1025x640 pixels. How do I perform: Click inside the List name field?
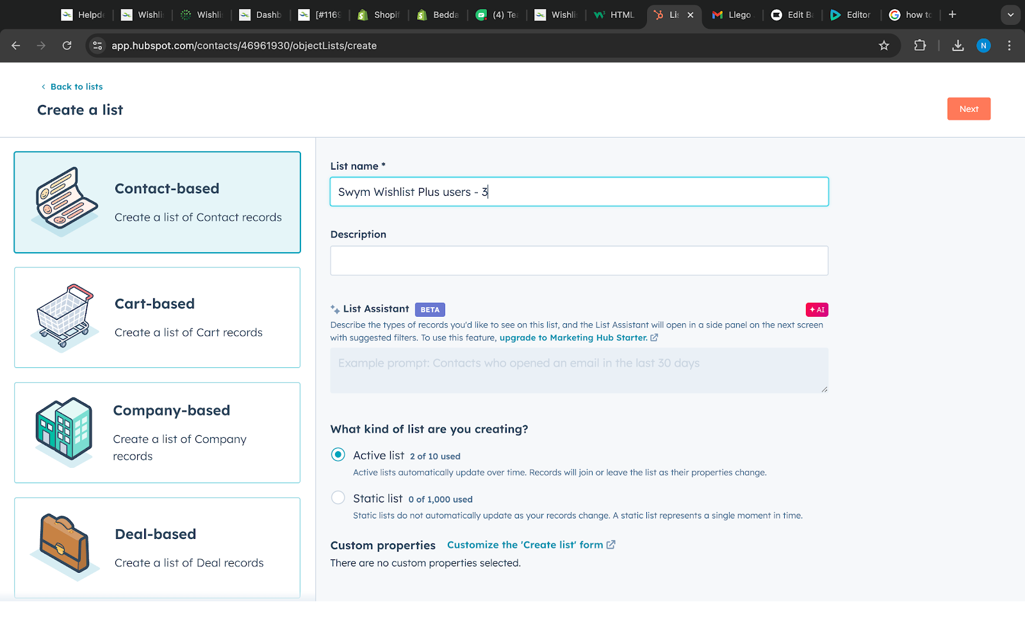(x=579, y=191)
